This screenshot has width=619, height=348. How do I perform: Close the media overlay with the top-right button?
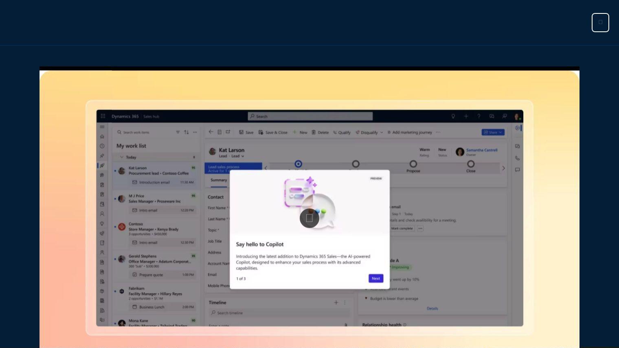point(600,22)
